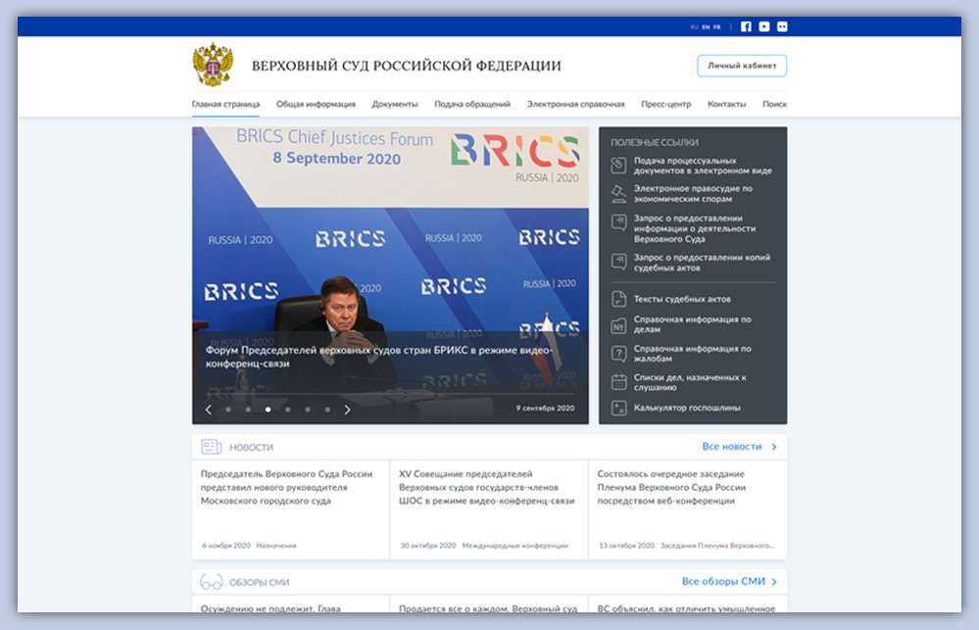Click document icon for Тексты судебных актов
This screenshot has height=630, width=979.
click(618, 299)
